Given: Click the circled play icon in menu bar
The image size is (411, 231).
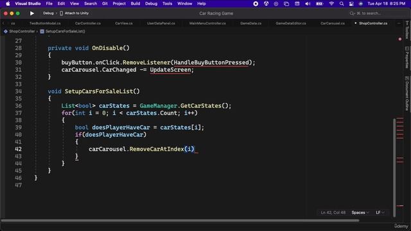Looking at the screenshot, I should 276,4.
